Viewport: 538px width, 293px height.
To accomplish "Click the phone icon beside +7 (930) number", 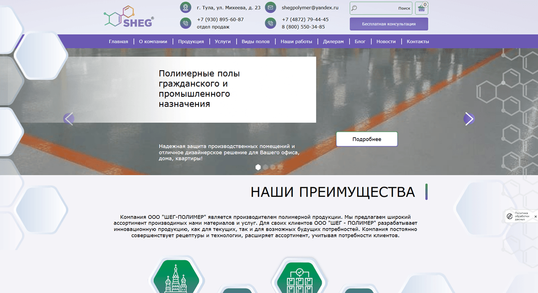I will pos(186,23).
